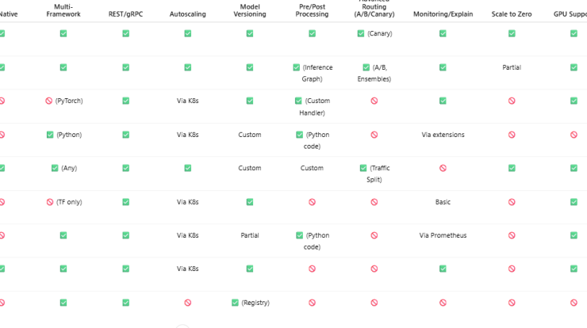
Task: Click the Via Prometheus cell text
Action: coord(443,235)
